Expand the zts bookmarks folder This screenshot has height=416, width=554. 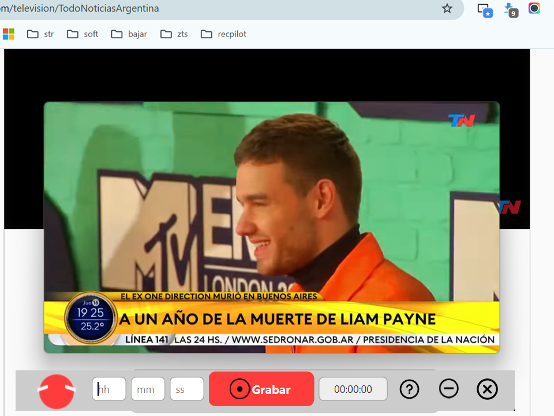click(x=174, y=34)
